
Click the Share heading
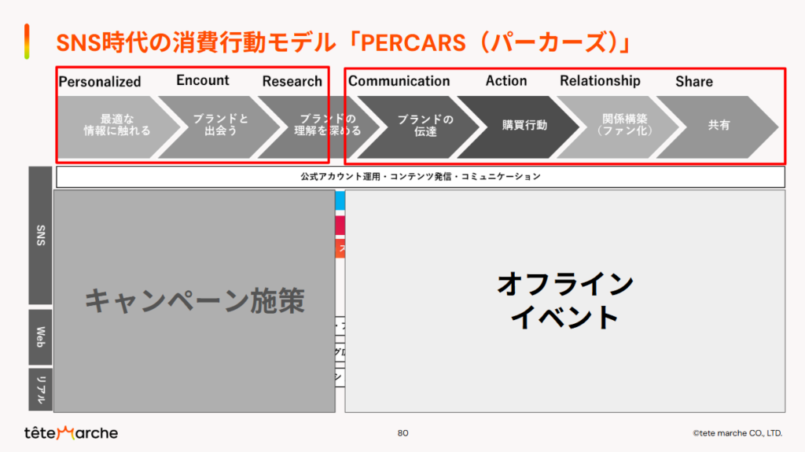click(x=693, y=82)
